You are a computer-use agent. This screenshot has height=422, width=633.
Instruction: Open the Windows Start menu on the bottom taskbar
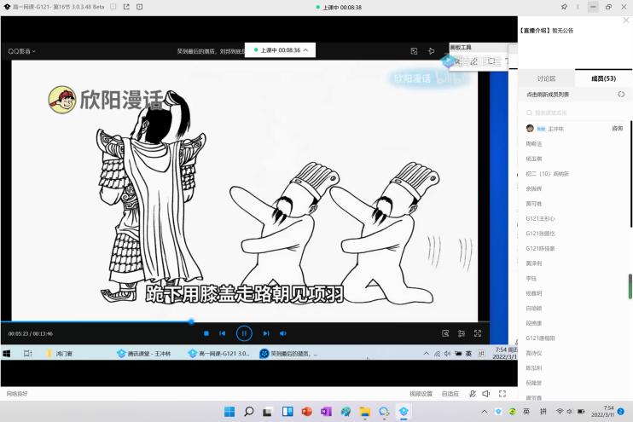[x=229, y=412]
